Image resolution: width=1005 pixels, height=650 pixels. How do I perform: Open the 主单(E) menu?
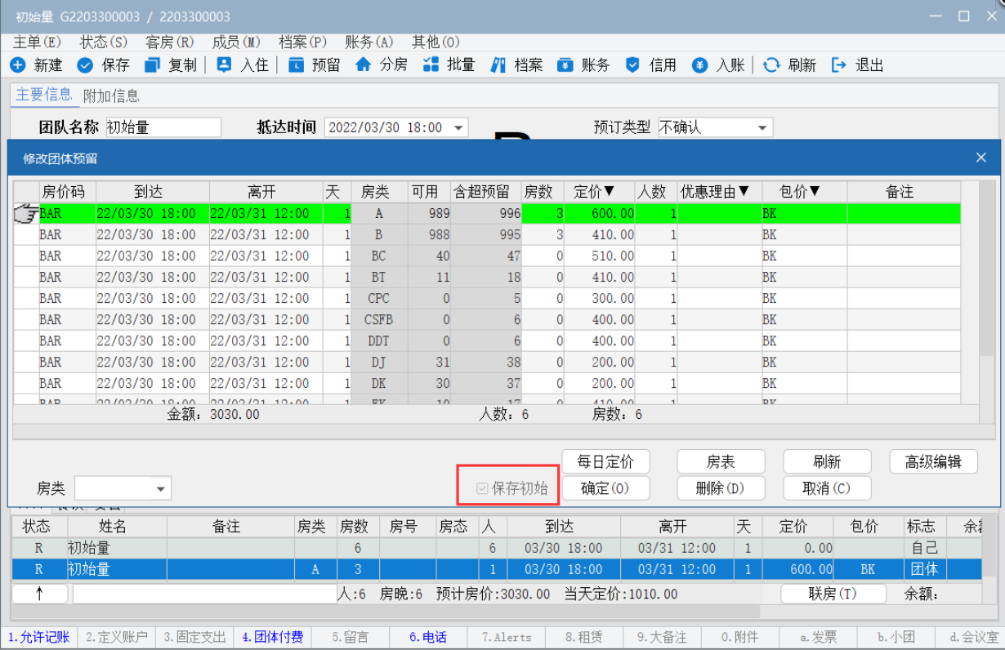pos(37,42)
